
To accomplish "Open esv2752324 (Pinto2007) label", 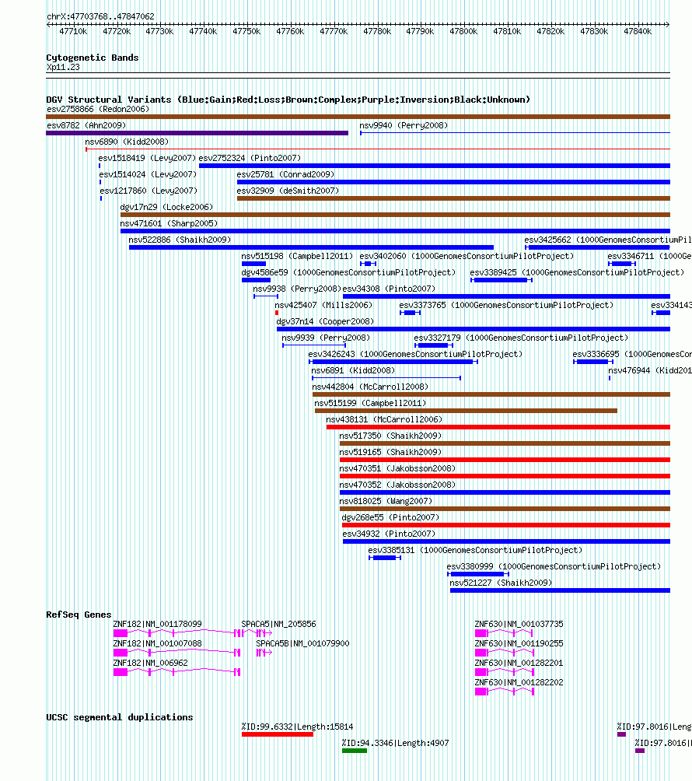I will (x=250, y=159).
